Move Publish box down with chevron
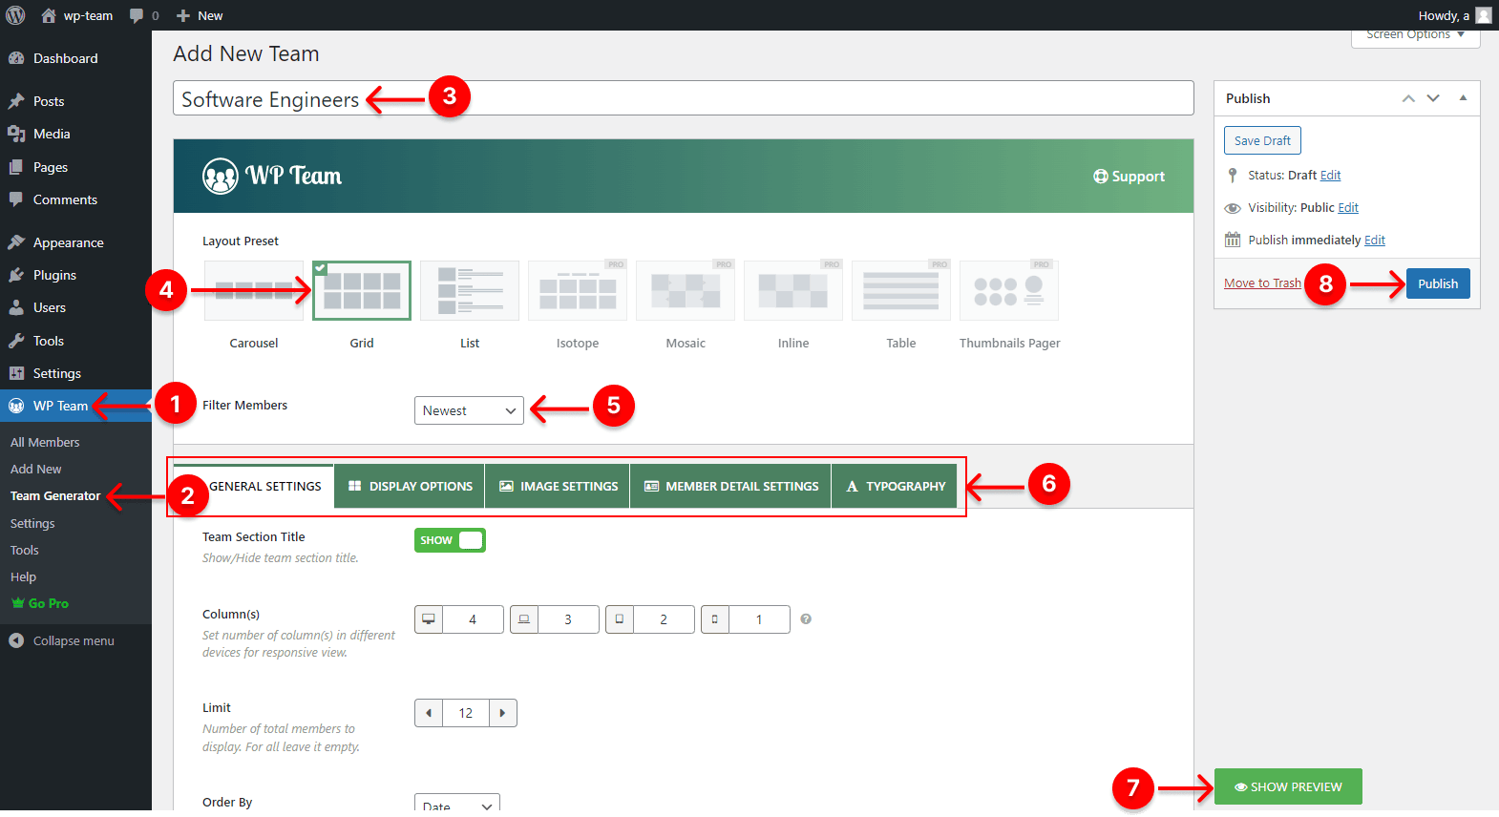This screenshot has height=817, width=1499. click(x=1433, y=98)
